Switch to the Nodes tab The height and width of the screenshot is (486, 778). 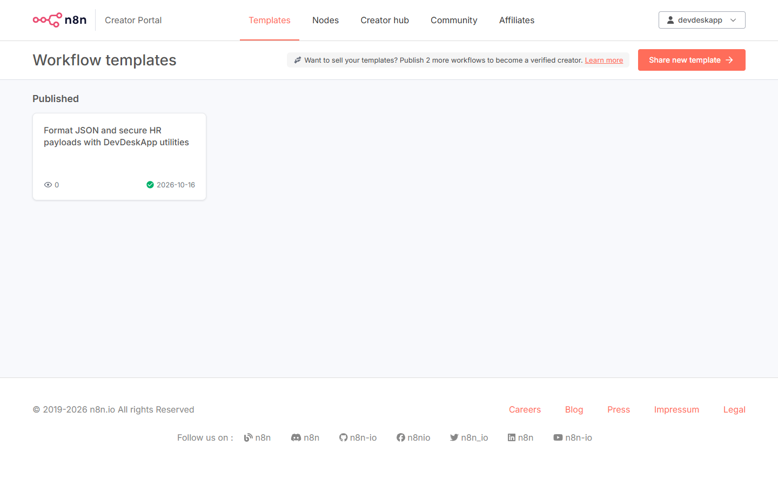325,20
